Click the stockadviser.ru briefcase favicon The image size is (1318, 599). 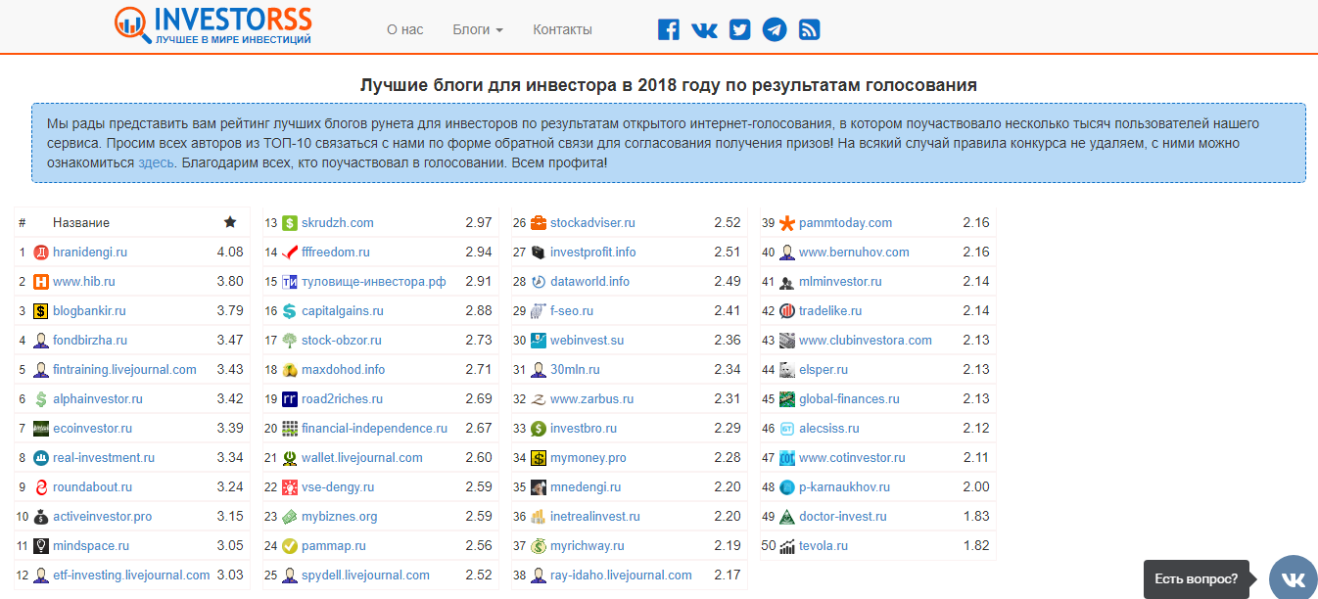pyautogui.click(x=539, y=223)
